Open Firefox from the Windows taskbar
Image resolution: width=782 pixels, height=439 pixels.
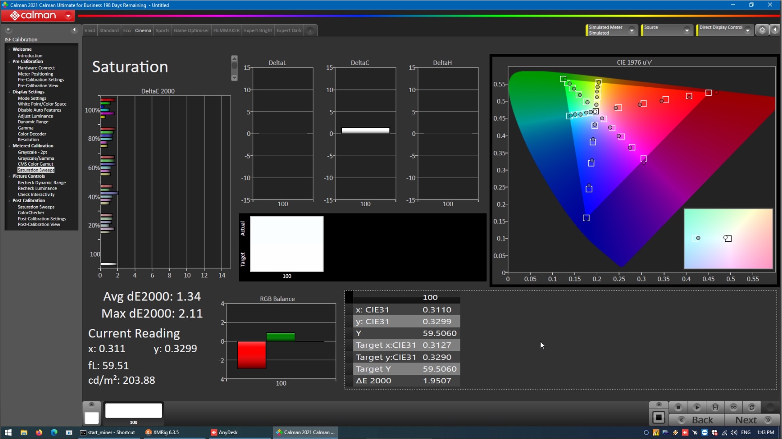[x=39, y=432]
